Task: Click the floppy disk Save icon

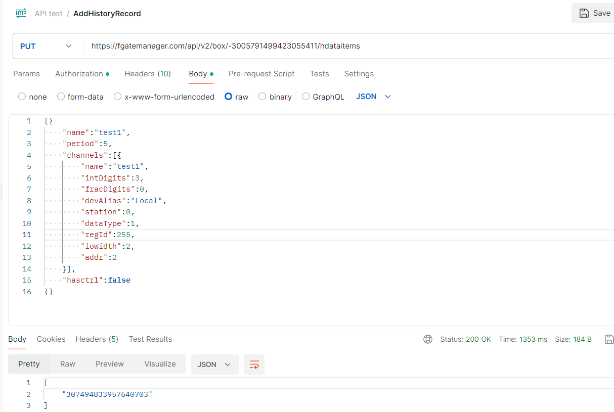Action: (x=584, y=13)
